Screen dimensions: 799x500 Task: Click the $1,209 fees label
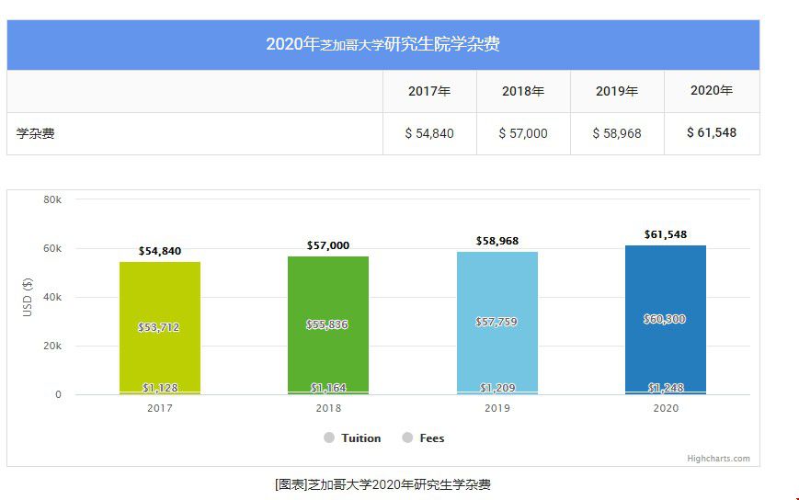(x=497, y=388)
